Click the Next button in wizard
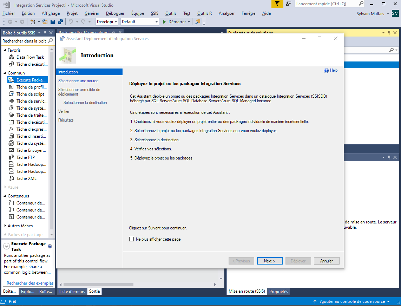 pyautogui.click(x=270, y=261)
